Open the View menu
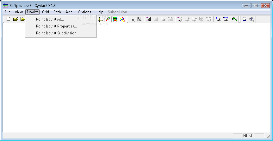Viewport: 273px width, 141px height. point(19,12)
